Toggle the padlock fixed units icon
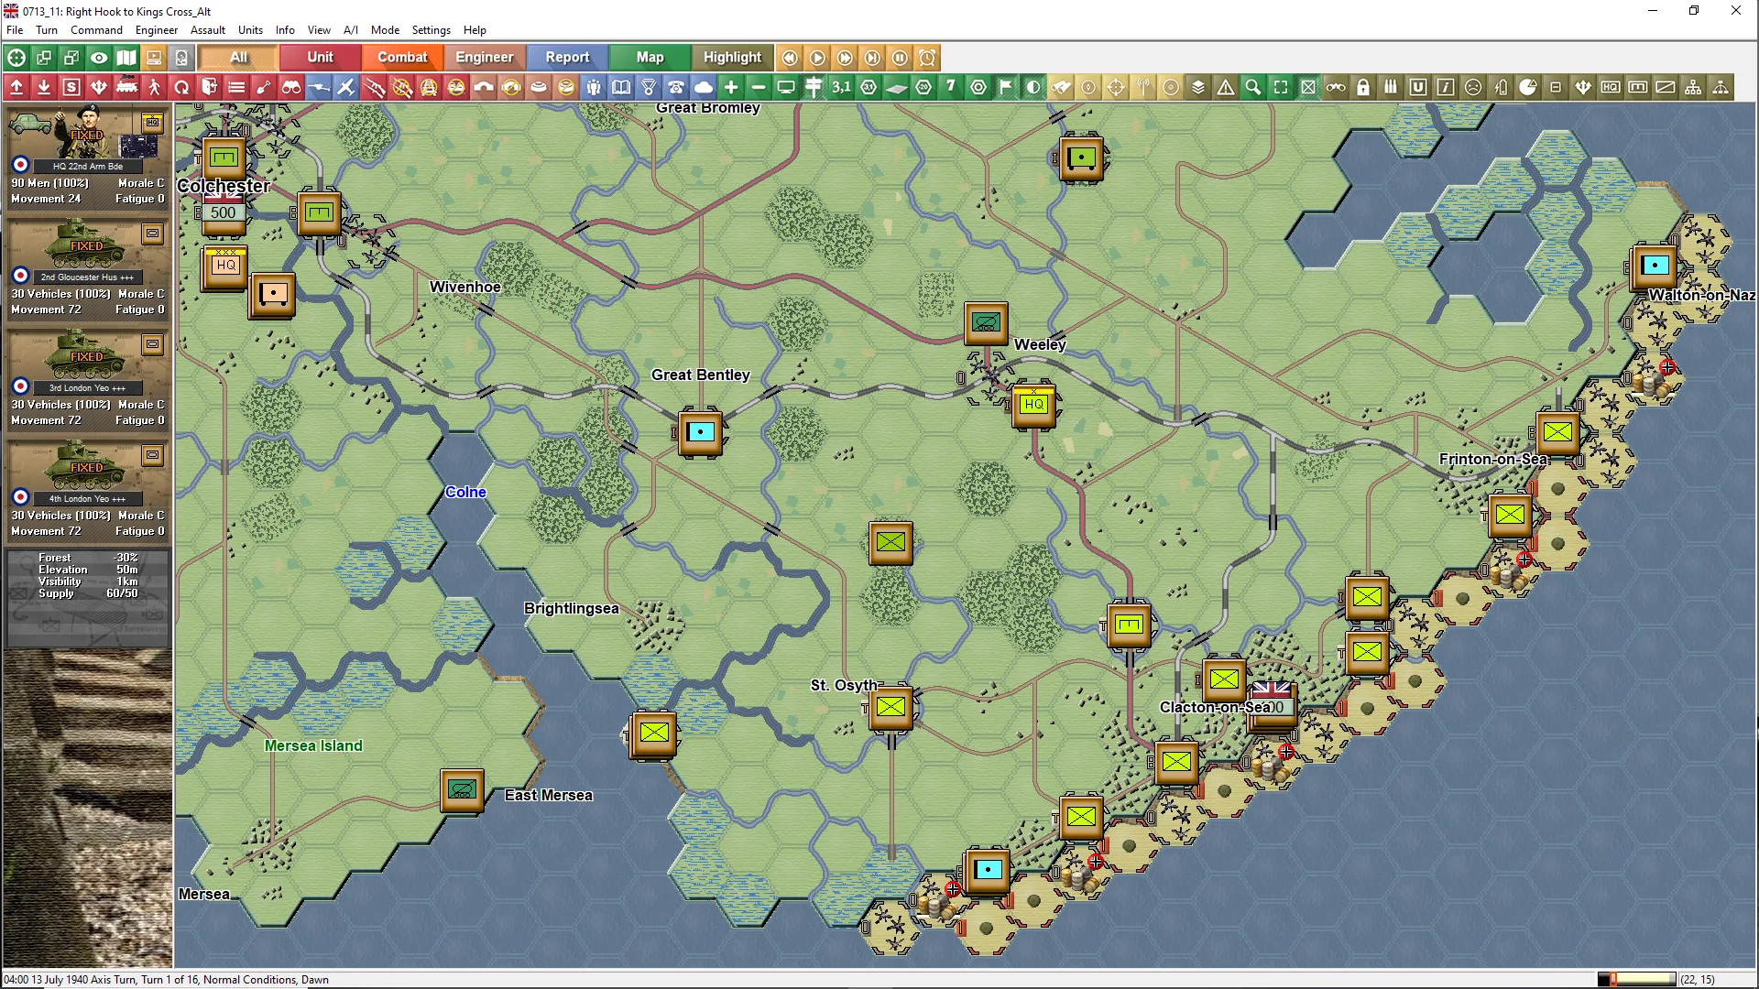This screenshot has height=989, width=1759. pyautogui.click(x=1363, y=87)
